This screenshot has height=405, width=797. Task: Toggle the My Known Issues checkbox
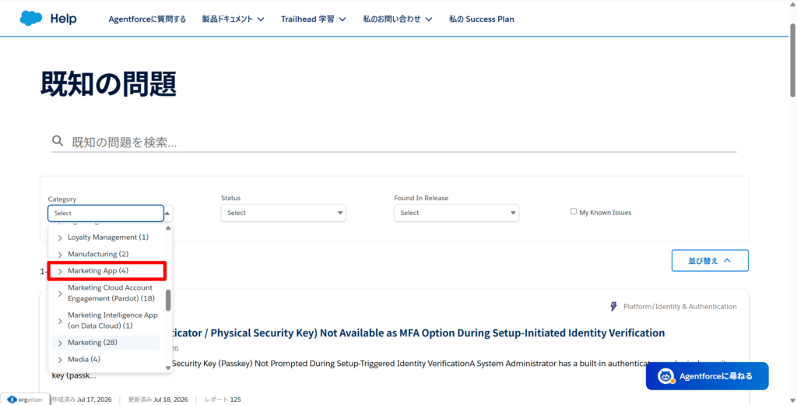[x=574, y=211]
